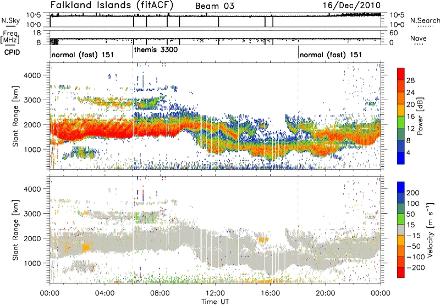This screenshot has width=440, height=305.
Task: Click the '-100' value on the velocity colorbar
Action: coord(415,257)
